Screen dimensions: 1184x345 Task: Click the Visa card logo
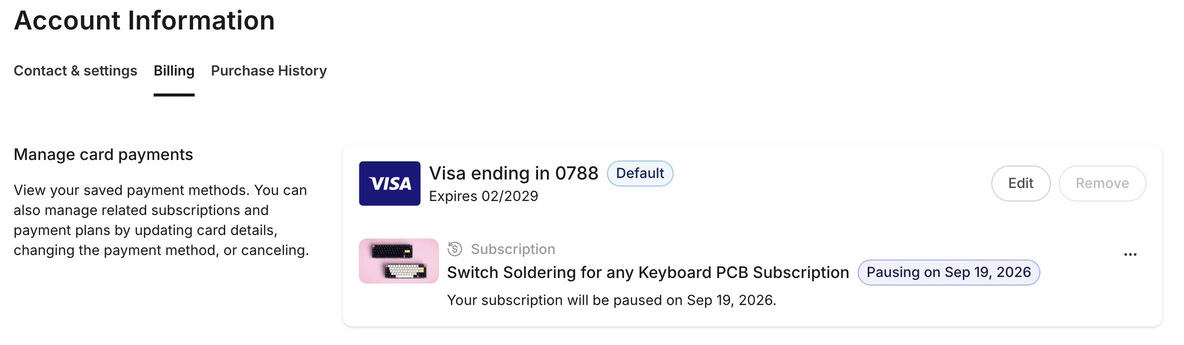coord(389,183)
